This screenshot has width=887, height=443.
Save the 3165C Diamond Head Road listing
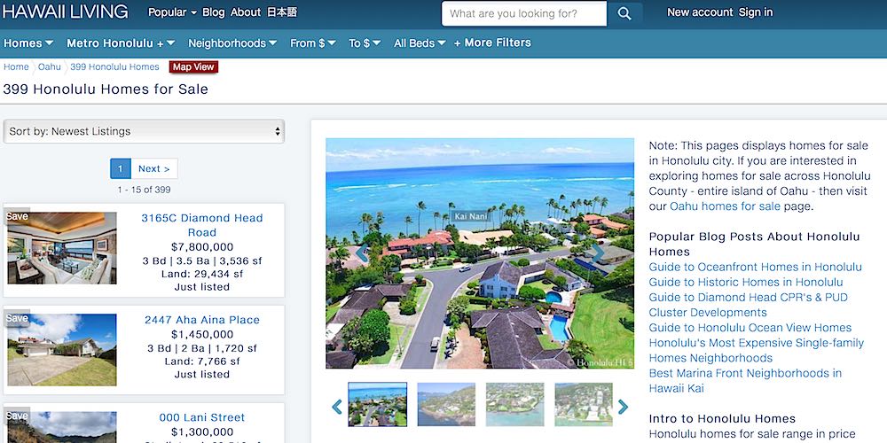point(17,217)
